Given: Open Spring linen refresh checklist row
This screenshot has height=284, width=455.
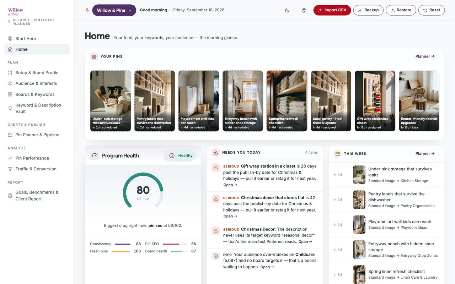Looking at the screenshot, I should coord(386,274).
